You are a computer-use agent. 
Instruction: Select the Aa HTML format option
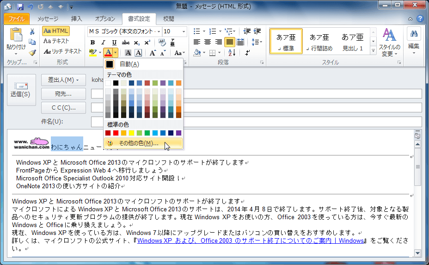(x=56, y=31)
